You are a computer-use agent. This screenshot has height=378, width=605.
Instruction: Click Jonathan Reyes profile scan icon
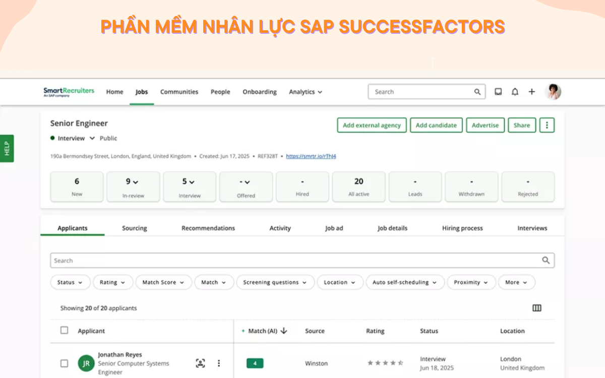[x=200, y=363]
